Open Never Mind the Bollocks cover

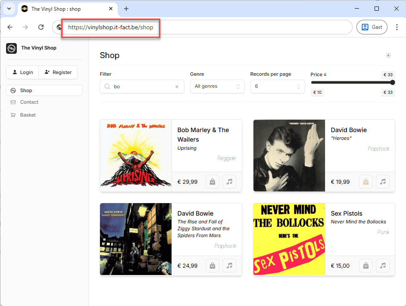289,239
